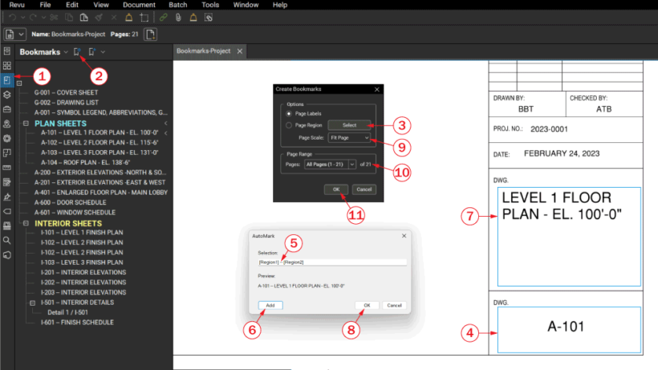
Task: Click the Measurements ruler sidebar icon
Action: point(7,168)
